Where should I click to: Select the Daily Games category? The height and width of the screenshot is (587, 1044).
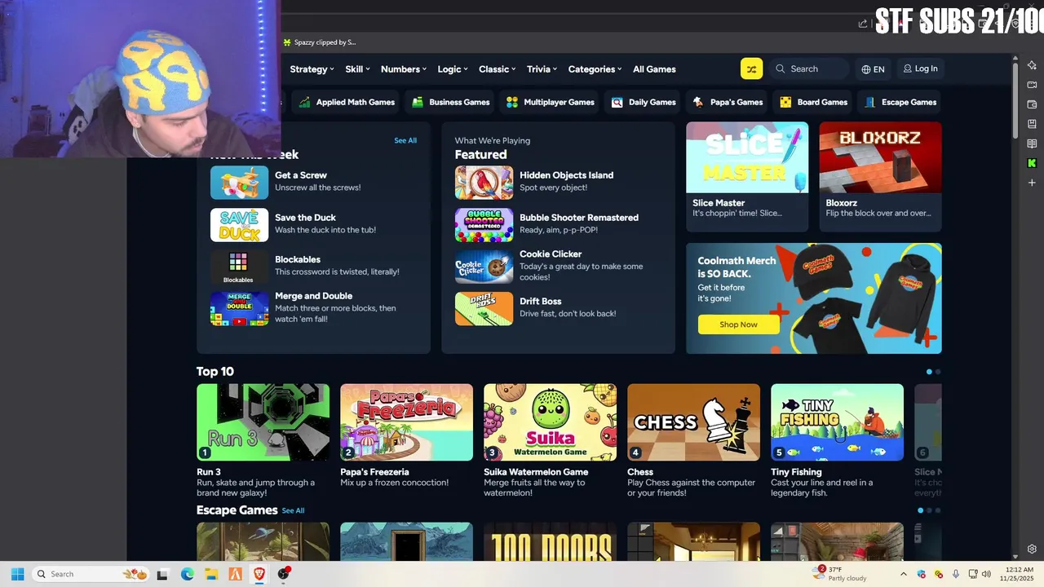[x=644, y=102]
